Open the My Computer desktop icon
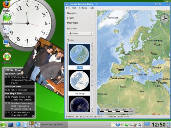 click(x=7, y=43)
